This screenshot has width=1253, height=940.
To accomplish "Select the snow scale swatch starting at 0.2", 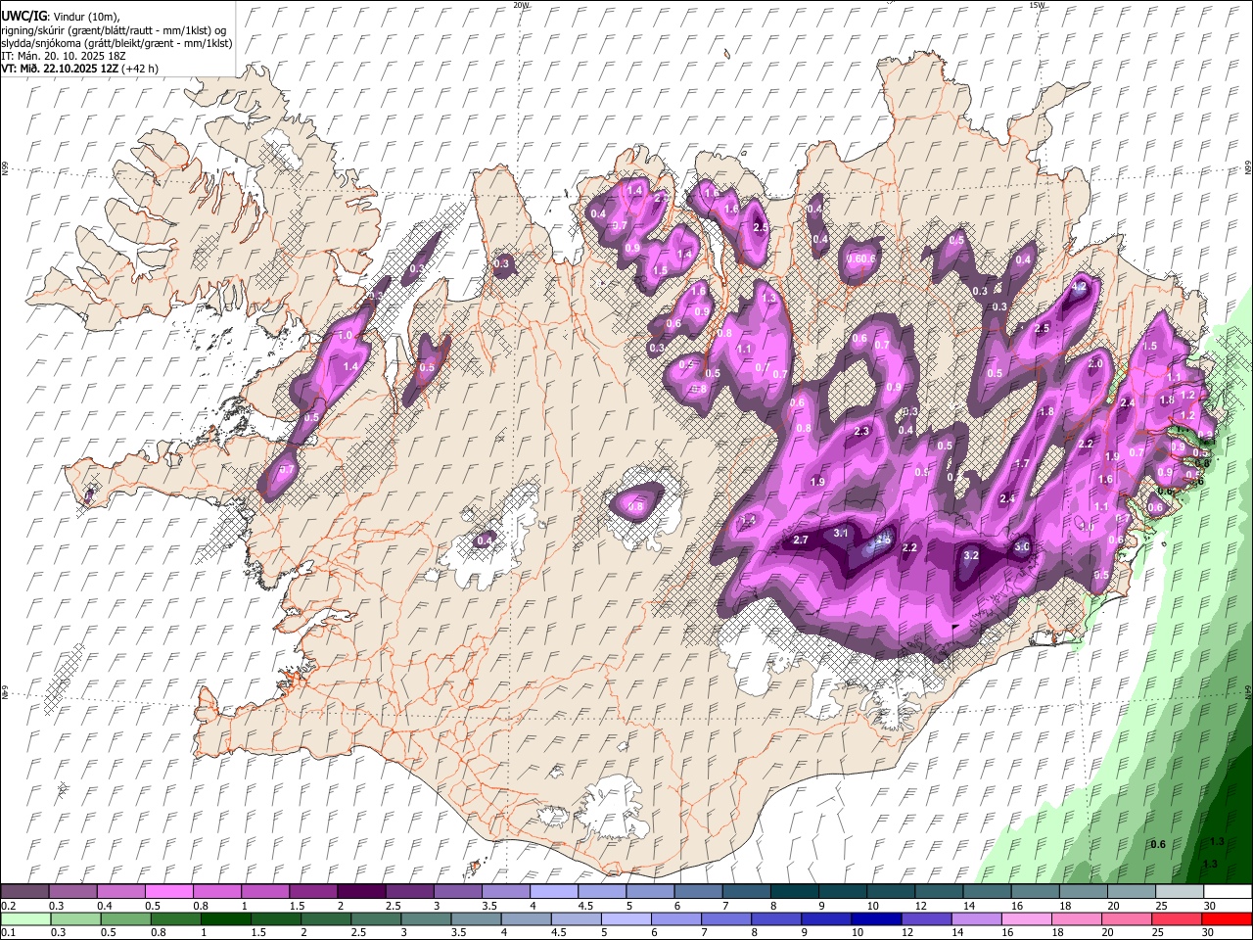I will pyautogui.click(x=25, y=891).
